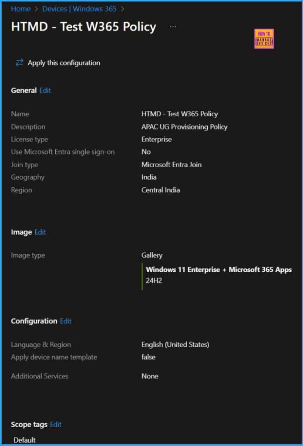Click the device name template value false
The image size is (303, 446).
coord(148,357)
